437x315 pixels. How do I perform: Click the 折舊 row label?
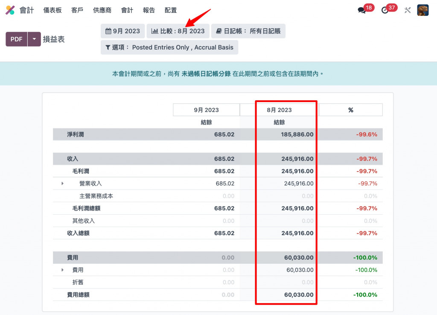[78, 282]
